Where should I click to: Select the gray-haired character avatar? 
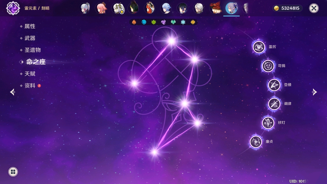[x=198, y=8]
